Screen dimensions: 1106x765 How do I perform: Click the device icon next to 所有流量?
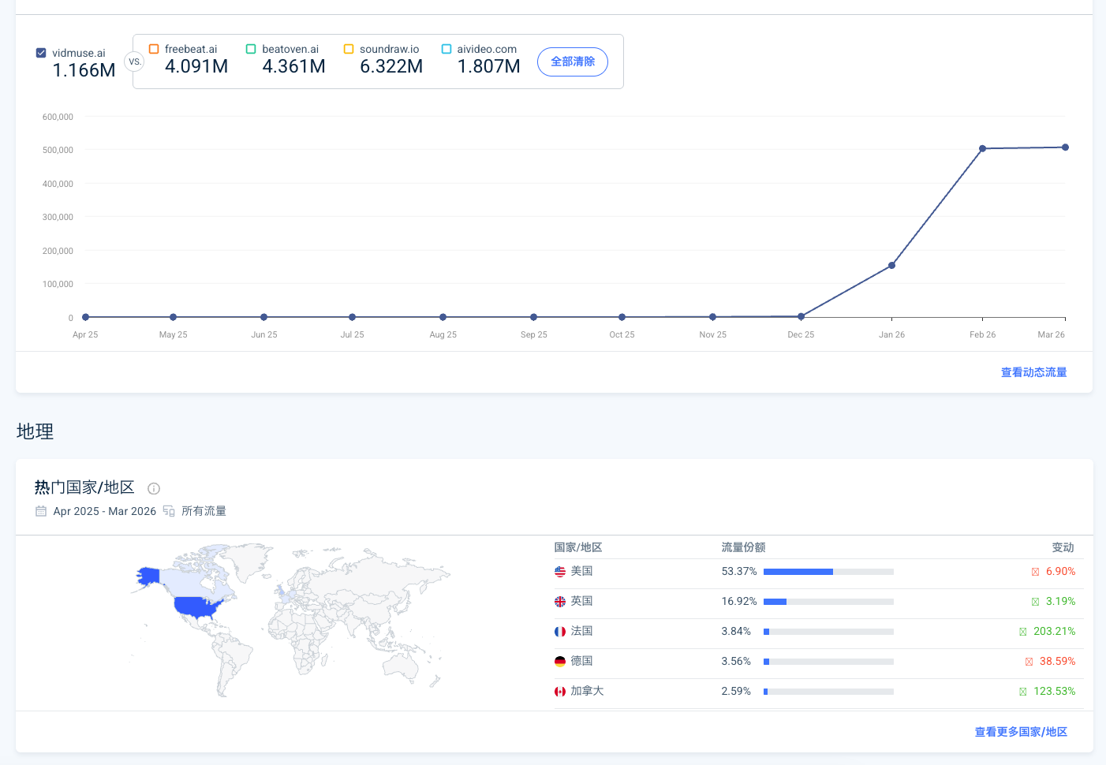pyautogui.click(x=169, y=511)
